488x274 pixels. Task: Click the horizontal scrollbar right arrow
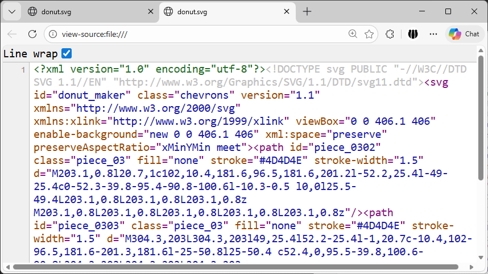pos(472,267)
